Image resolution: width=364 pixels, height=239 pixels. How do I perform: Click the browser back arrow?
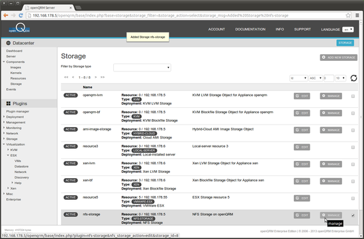(x=6, y=15)
